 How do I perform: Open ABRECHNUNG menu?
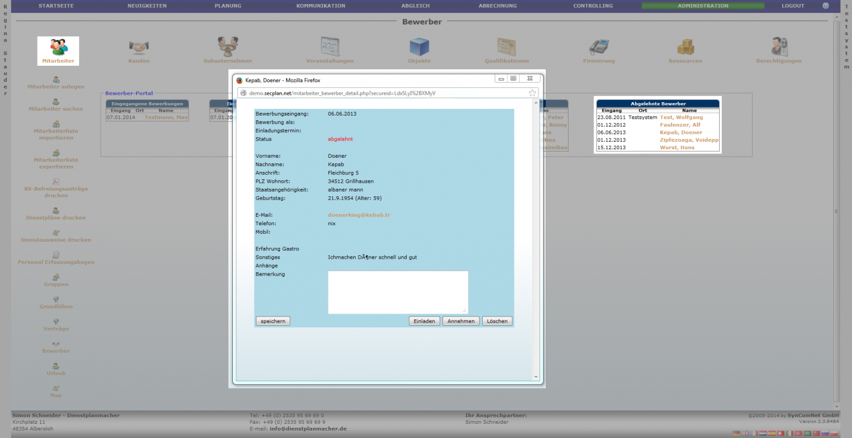pos(498,6)
